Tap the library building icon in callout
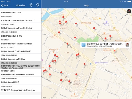 [x=83, y=45]
